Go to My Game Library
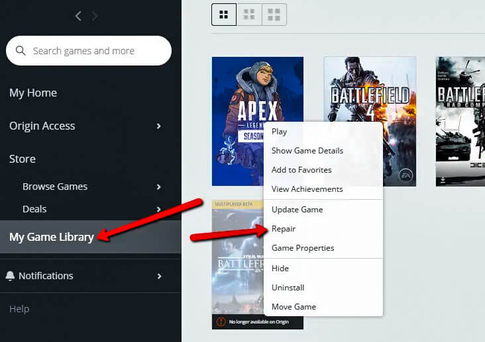Viewport: 485px width, 342px height. point(90,237)
